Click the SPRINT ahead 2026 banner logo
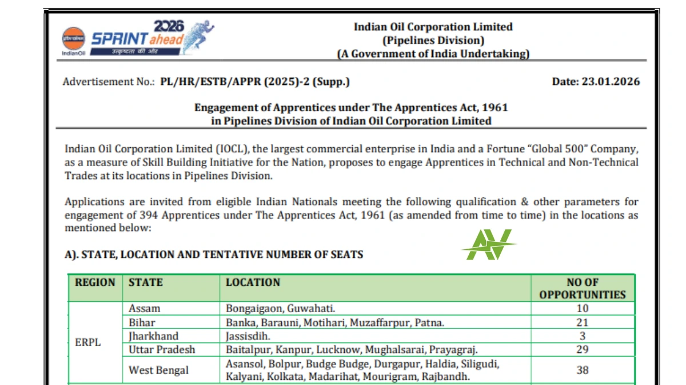Image resolution: width=686 pixels, height=385 pixels. [x=137, y=37]
